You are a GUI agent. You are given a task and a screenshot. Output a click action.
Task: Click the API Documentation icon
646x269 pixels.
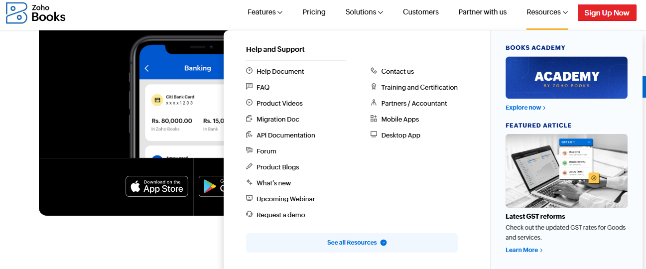click(x=250, y=135)
